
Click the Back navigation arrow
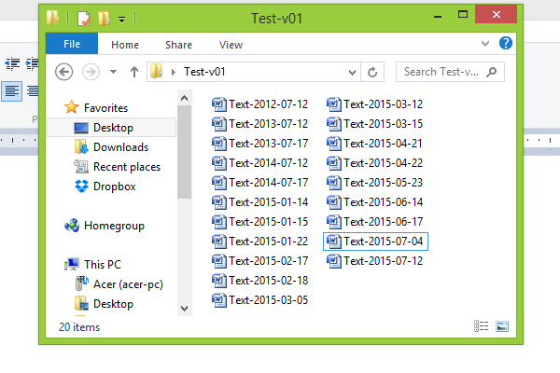(63, 72)
